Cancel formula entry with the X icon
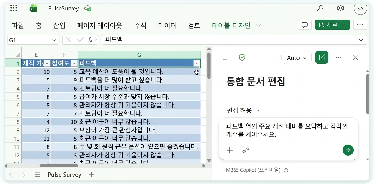The width and height of the screenshot is (374, 184). 69,40
